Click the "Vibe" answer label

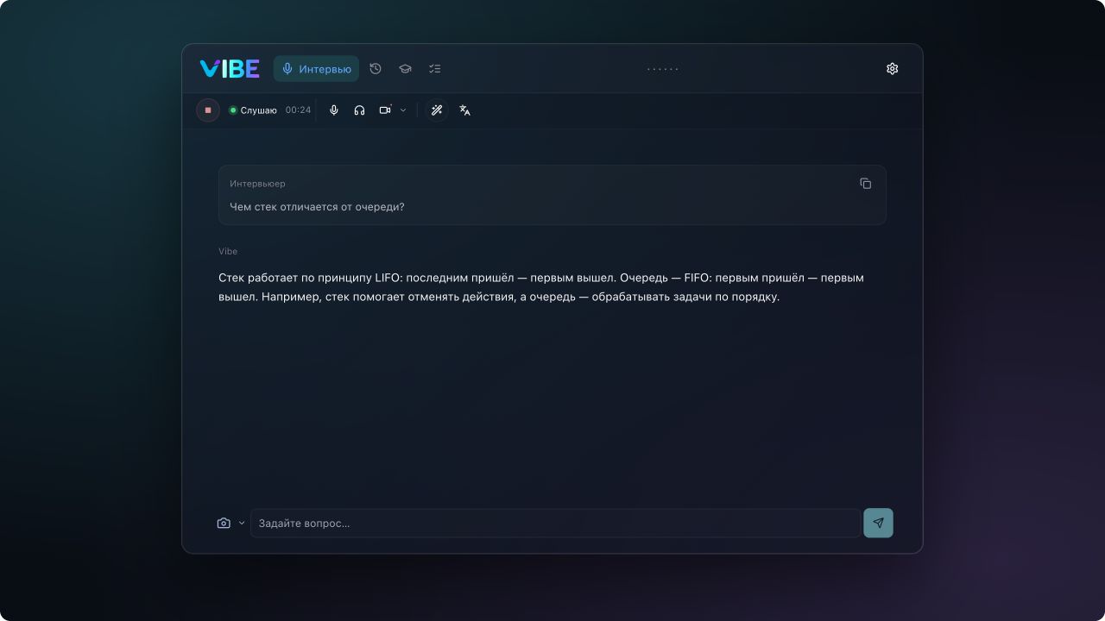pos(228,252)
